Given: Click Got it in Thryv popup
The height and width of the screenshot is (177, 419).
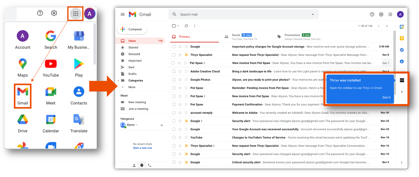Looking at the screenshot, I should coord(386,97).
